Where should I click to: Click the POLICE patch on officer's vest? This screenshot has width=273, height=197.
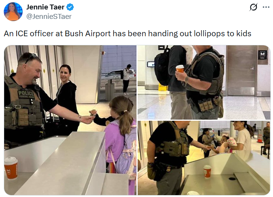[x=26, y=94]
